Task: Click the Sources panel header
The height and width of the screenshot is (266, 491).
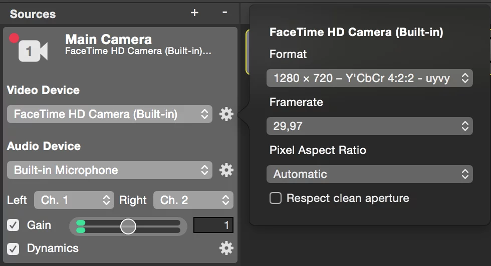Action: coord(33,14)
